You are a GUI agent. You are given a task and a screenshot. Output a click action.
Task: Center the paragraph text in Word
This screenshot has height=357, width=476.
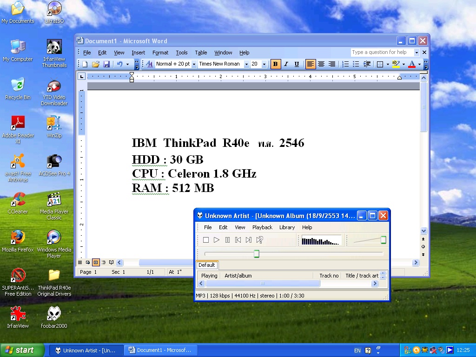321,64
